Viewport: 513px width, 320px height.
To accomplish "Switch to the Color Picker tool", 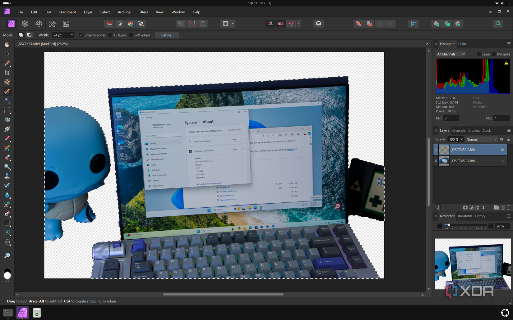I will (7, 64).
